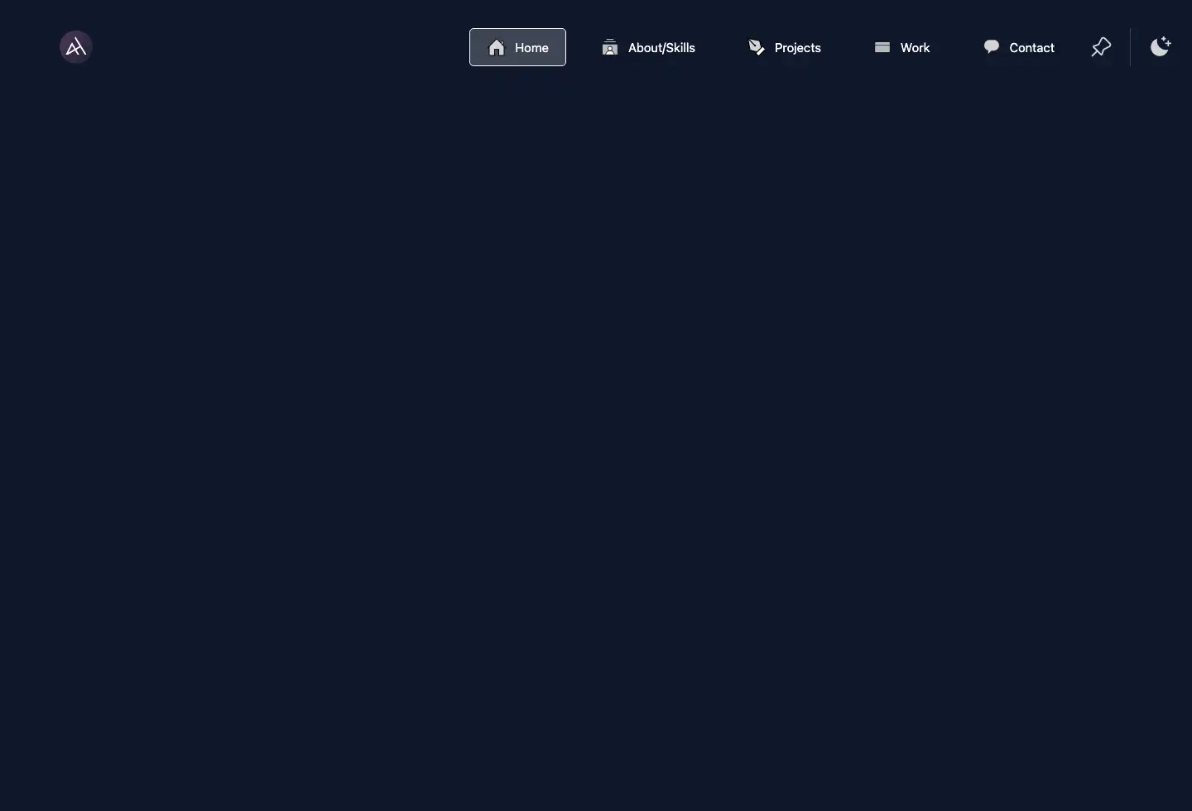
Task: Select the Home navigation tab
Action: [517, 47]
